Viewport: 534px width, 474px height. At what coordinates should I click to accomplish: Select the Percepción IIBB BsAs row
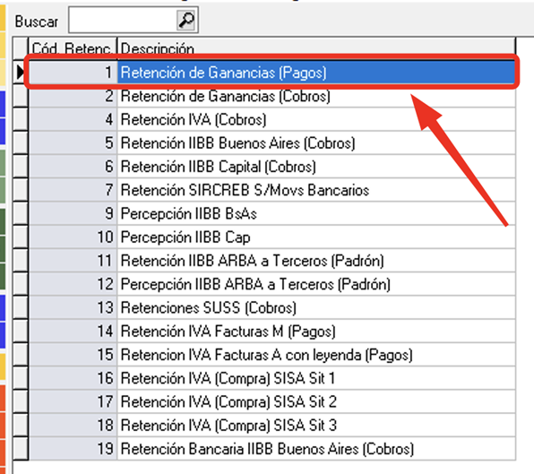[272, 213]
